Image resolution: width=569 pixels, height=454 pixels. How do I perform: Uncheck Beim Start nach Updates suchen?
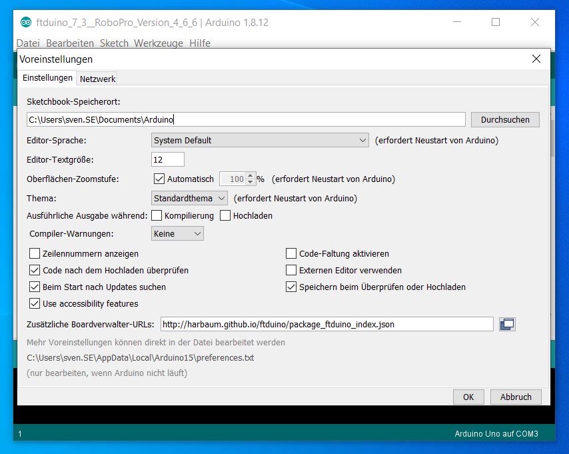pyautogui.click(x=35, y=287)
